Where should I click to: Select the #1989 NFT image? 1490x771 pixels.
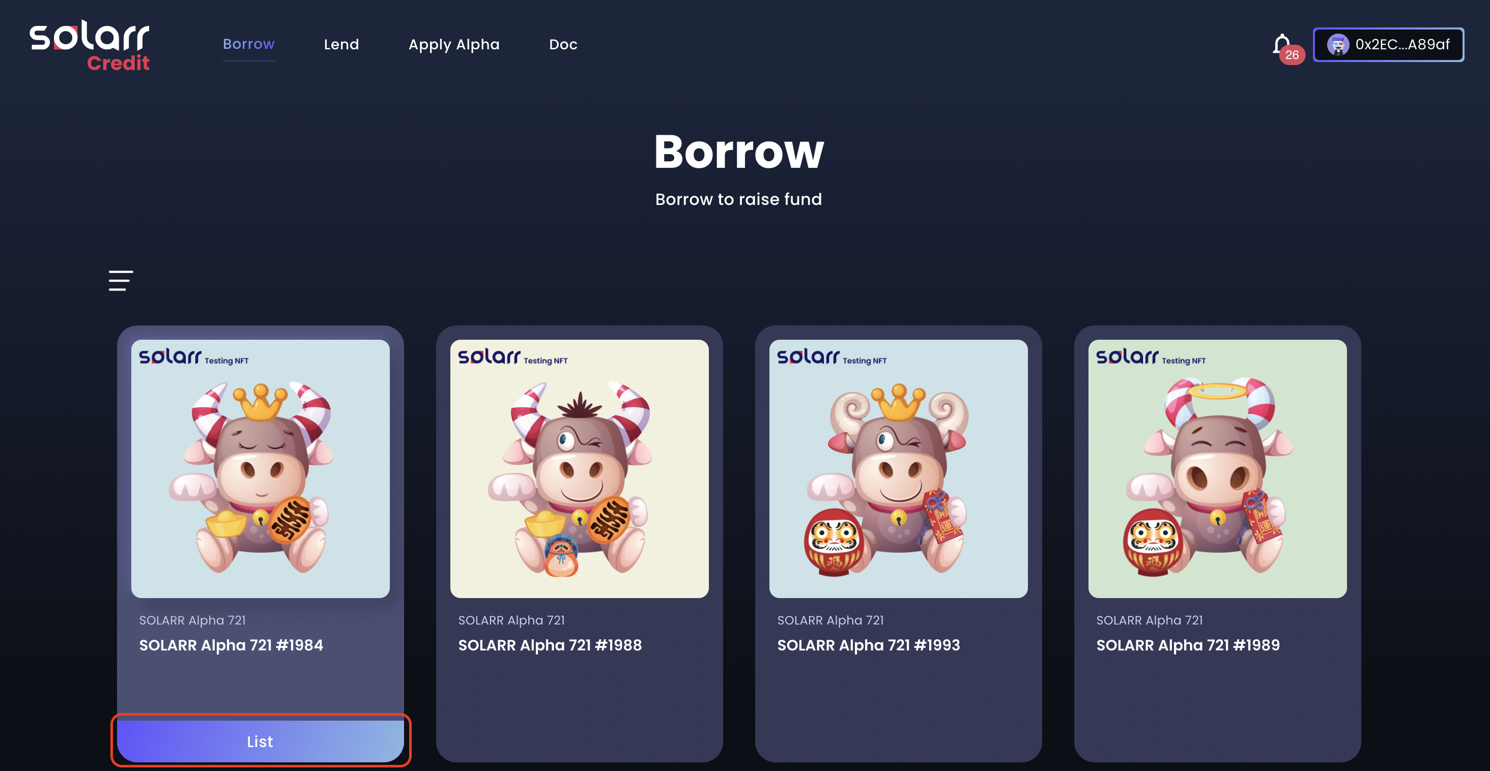pos(1218,469)
